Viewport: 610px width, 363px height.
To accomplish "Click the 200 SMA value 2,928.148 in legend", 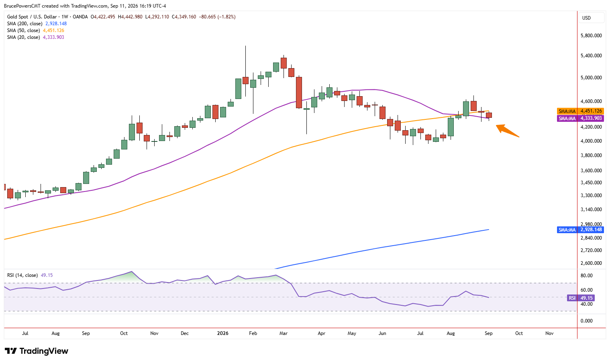I will 56,24.
